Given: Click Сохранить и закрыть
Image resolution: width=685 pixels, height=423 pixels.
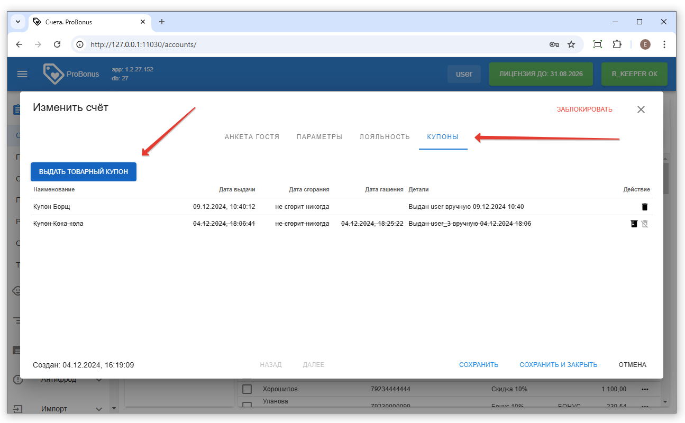Looking at the screenshot, I should click(559, 365).
